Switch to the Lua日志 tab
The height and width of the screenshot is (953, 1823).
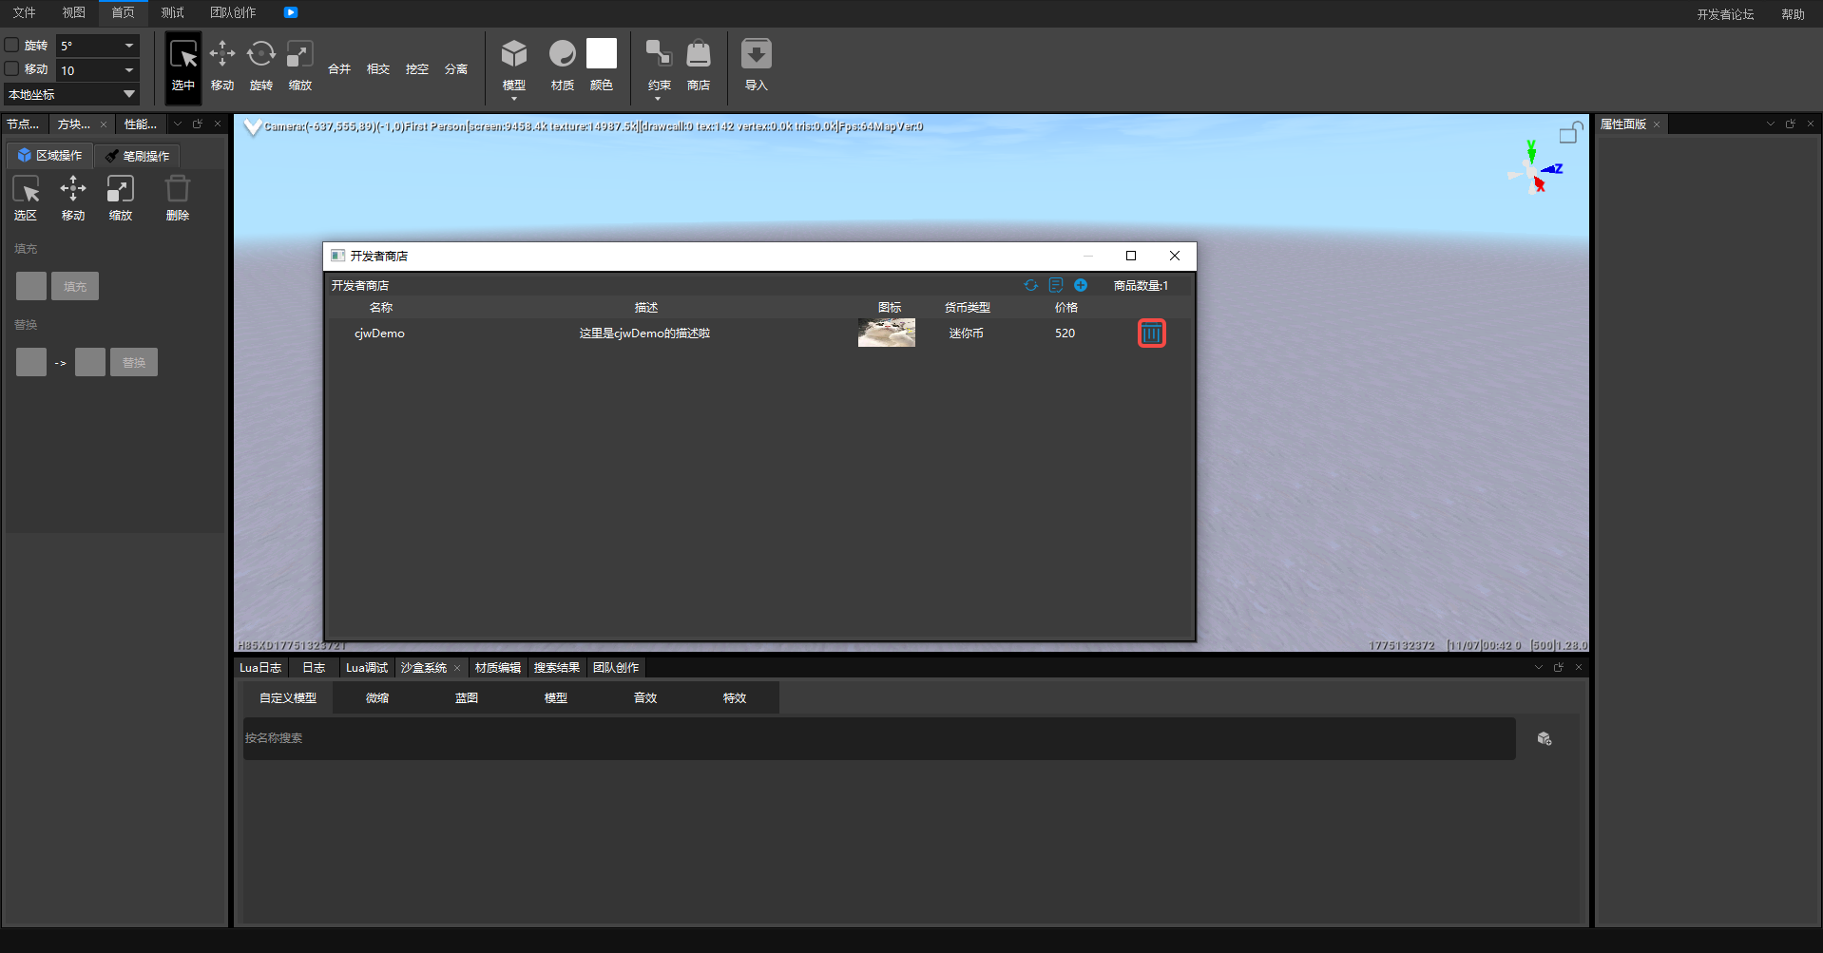[260, 668]
